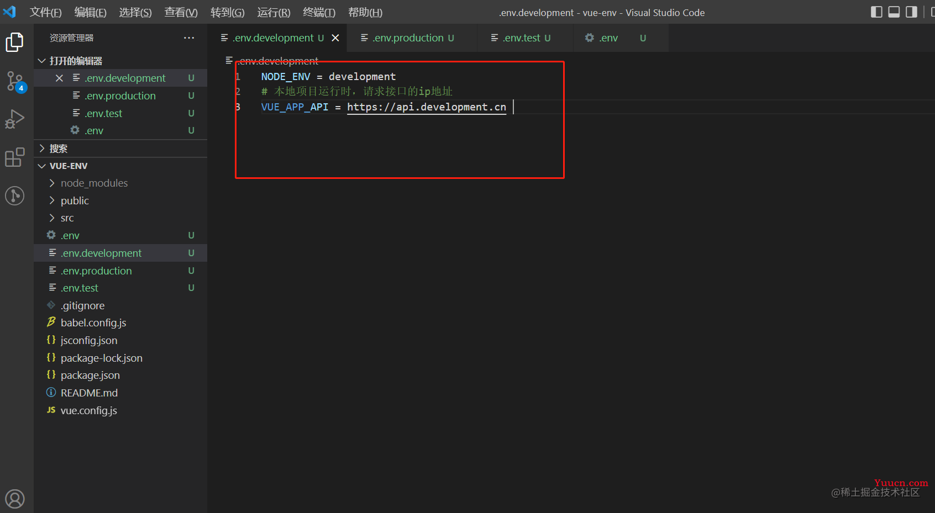The height and width of the screenshot is (513, 935).
Task: Click the gear icon of .env tab
Action: click(x=590, y=38)
